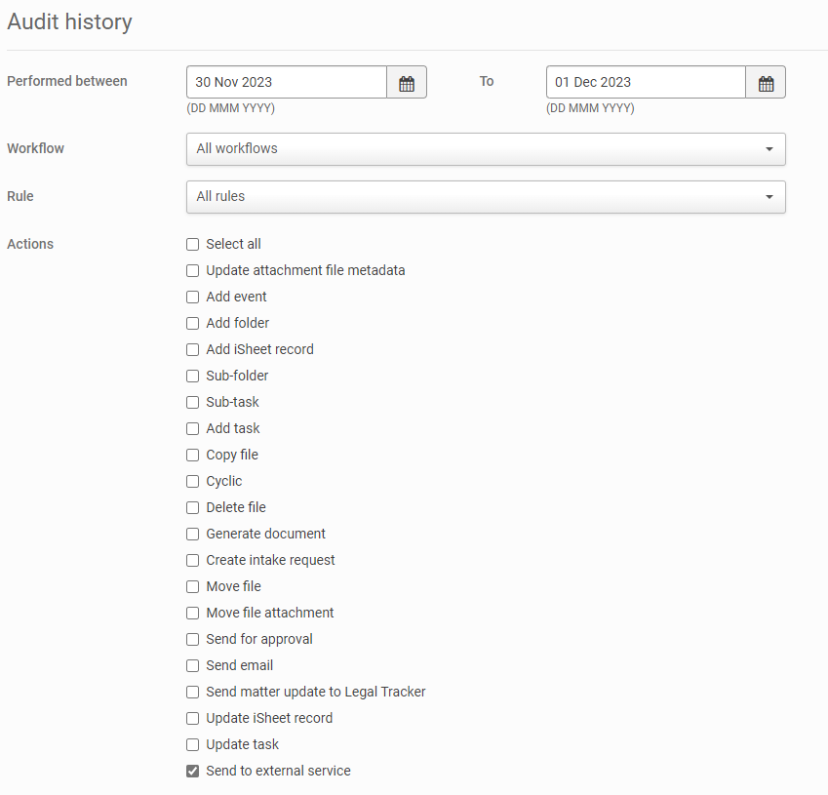Enable the Copy file action
The width and height of the screenshot is (828, 795).
click(x=193, y=456)
